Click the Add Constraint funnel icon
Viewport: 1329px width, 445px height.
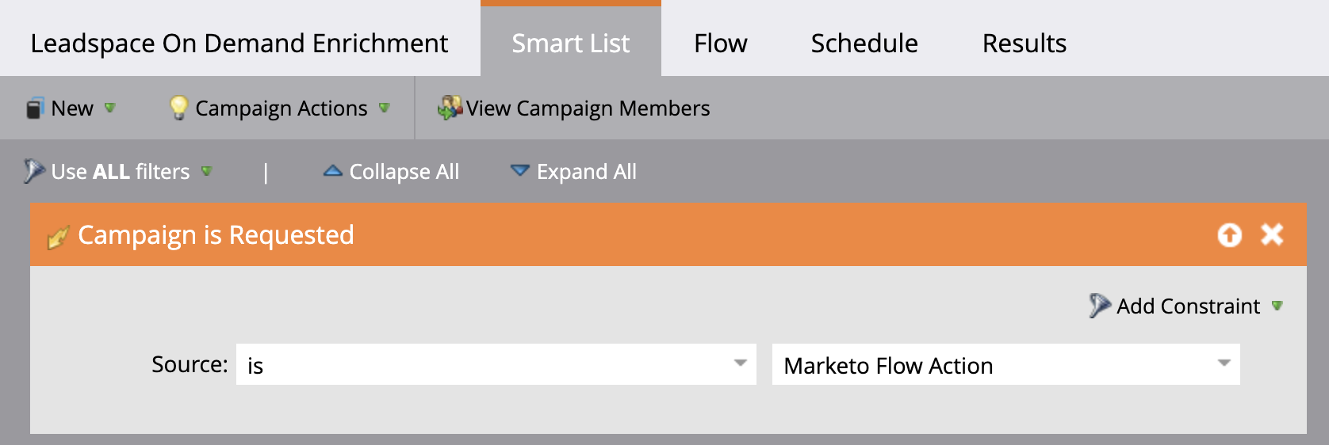(1099, 306)
